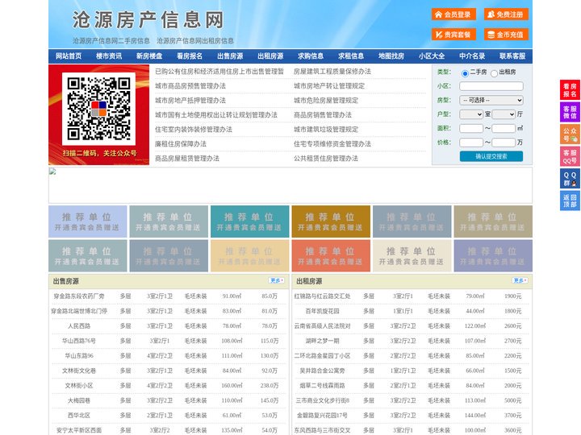Viewport: 581px width, 435px height.
Task: Click the 确认提交搜索 search button
Action: pyautogui.click(x=491, y=156)
